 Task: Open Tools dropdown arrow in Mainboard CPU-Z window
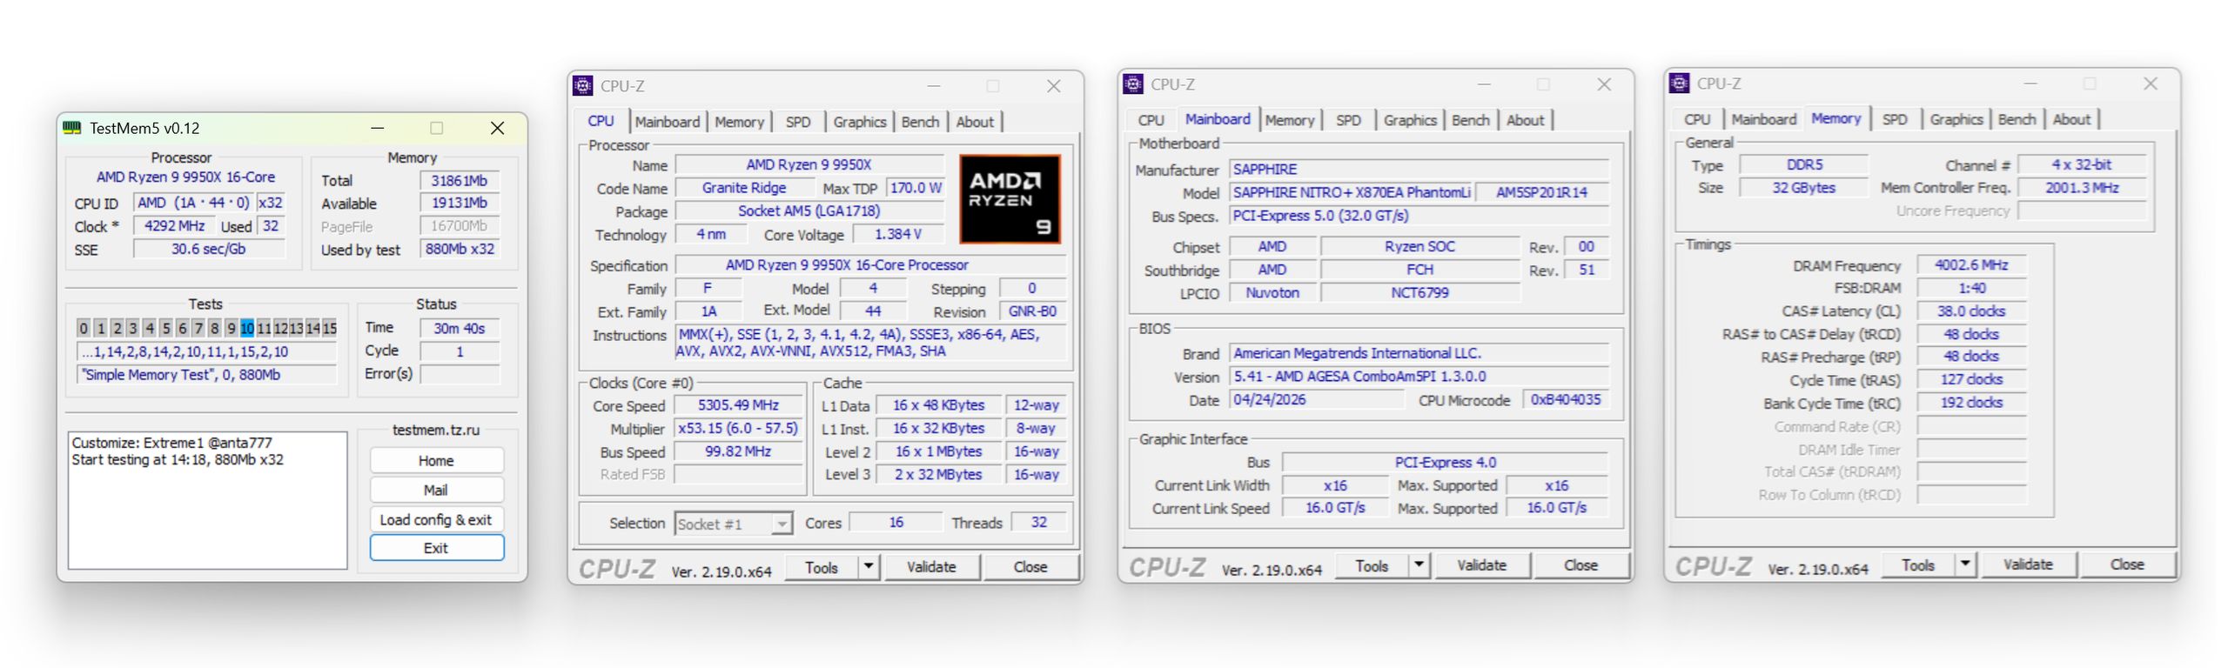tap(1419, 565)
